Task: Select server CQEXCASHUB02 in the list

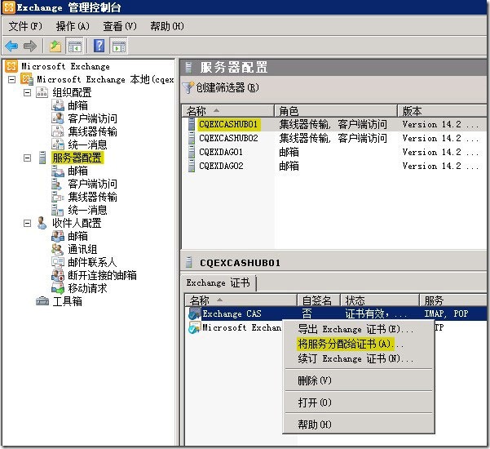Action: click(x=228, y=138)
